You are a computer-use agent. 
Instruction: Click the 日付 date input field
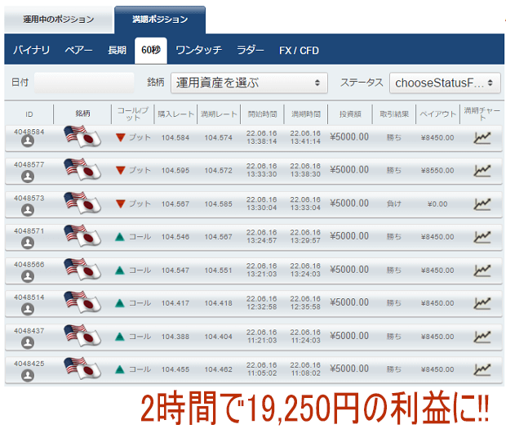click(x=84, y=83)
